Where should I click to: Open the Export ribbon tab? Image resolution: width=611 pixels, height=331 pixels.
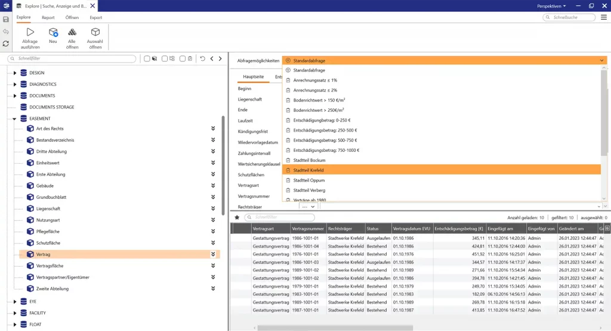95,18
